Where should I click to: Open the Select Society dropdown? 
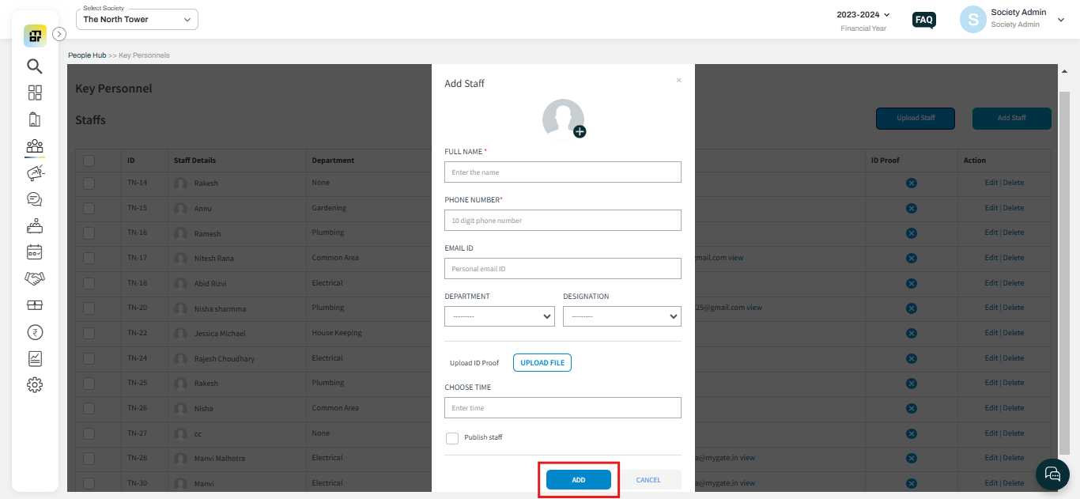point(136,18)
